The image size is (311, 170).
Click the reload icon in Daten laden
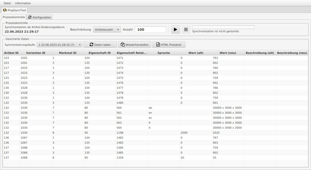tap(91, 45)
